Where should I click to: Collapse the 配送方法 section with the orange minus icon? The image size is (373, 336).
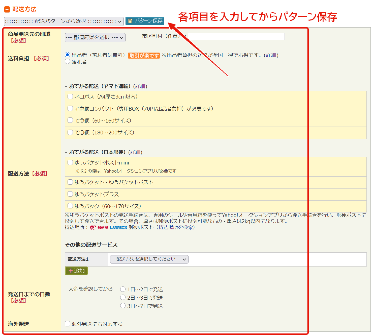7,9
